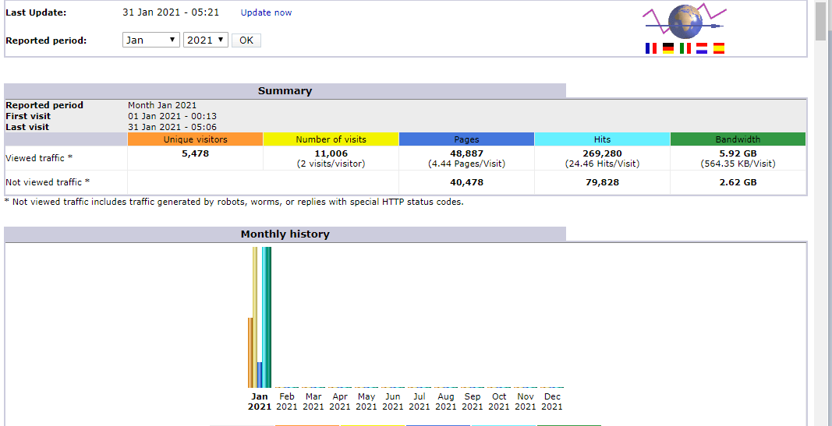Pick the Spanish flag icon
This screenshot has height=426, width=832.
[719, 48]
